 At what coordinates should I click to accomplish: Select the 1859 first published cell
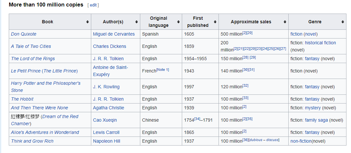[x=200, y=46]
